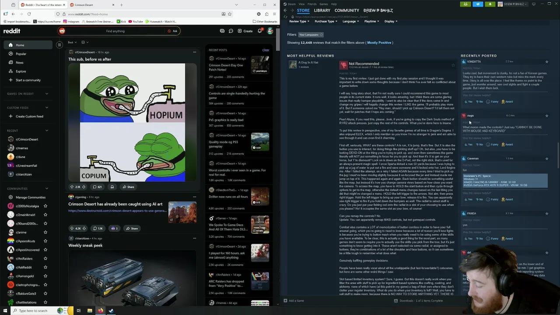Switch to Steam COMMUNITY tab

tap(346, 10)
